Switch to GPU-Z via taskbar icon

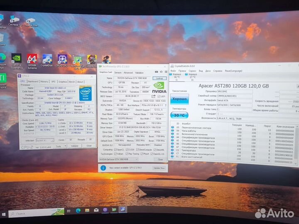[114, 210]
